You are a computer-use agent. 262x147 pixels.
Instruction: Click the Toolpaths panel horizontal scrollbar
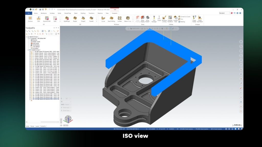[42, 122]
